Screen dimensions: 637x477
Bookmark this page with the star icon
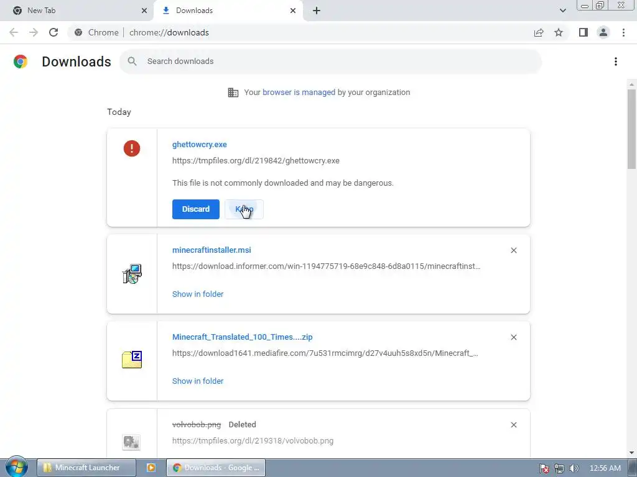(x=559, y=32)
